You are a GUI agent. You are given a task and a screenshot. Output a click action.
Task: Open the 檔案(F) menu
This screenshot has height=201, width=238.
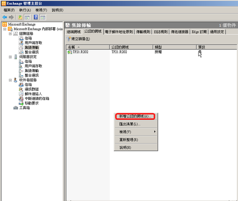pyautogui.click(x=9, y=10)
